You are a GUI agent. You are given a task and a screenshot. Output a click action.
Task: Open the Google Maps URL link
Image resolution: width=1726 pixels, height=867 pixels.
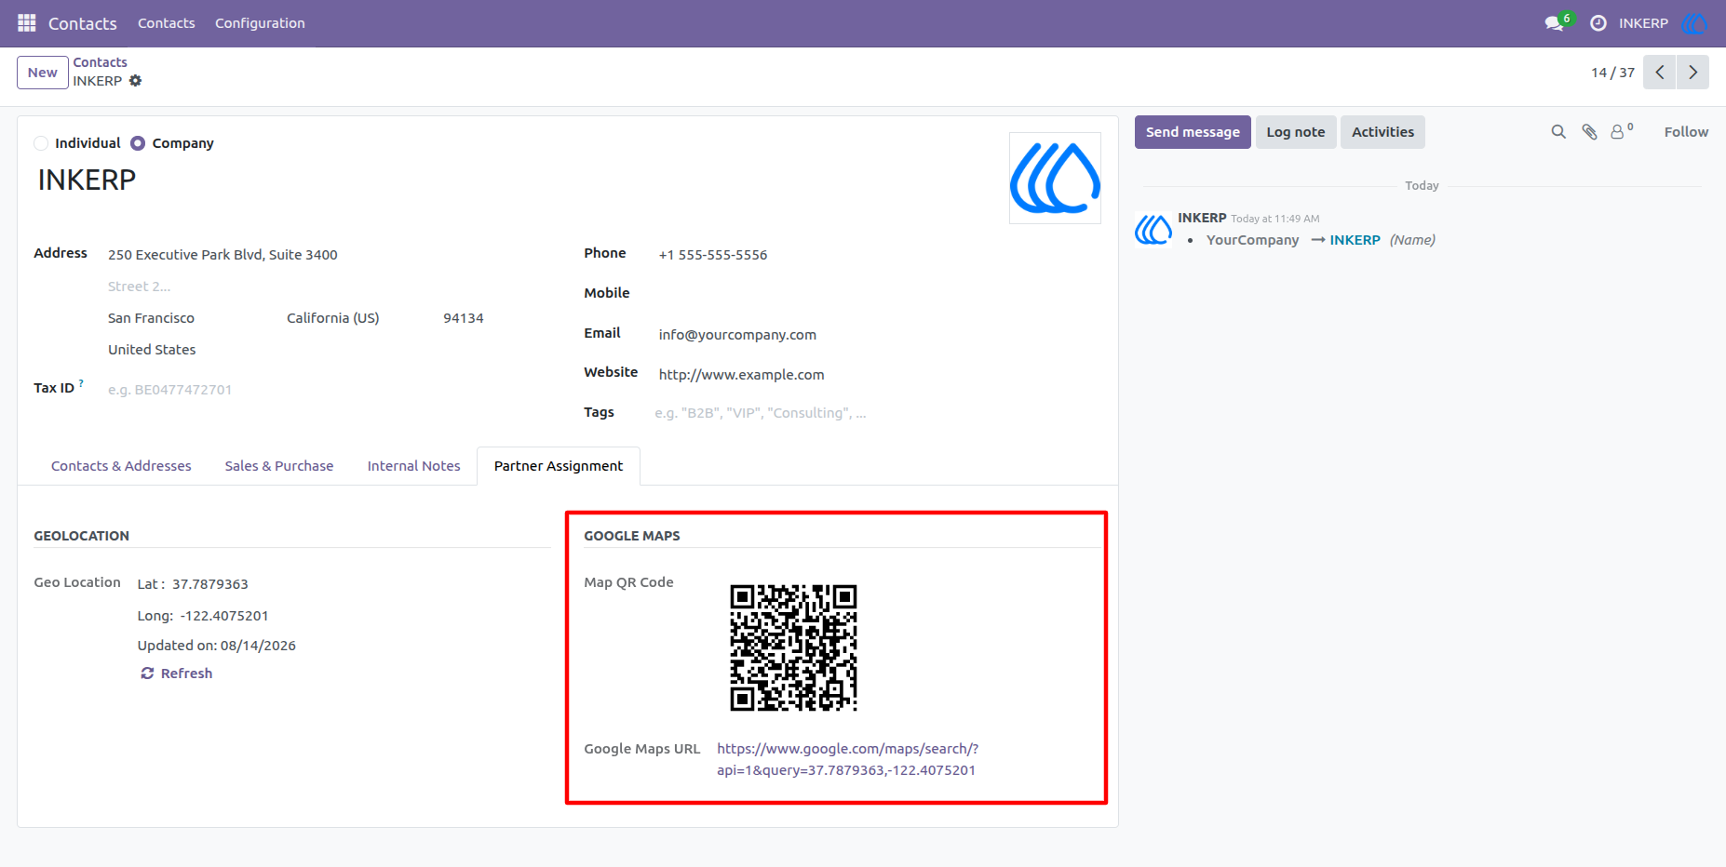[847, 759]
